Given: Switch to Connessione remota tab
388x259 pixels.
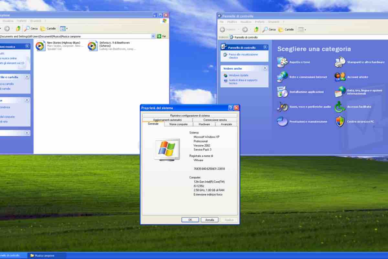Looking at the screenshot, I should pyautogui.click(x=215, y=120).
